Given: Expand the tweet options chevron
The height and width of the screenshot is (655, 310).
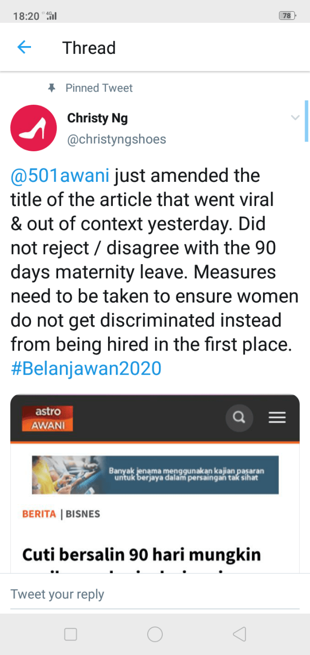Looking at the screenshot, I should coord(294,118).
